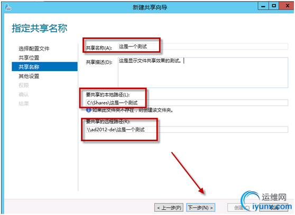Click the 上一步(P) button
The width and height of the screenshot is (295, 215).
169,208
